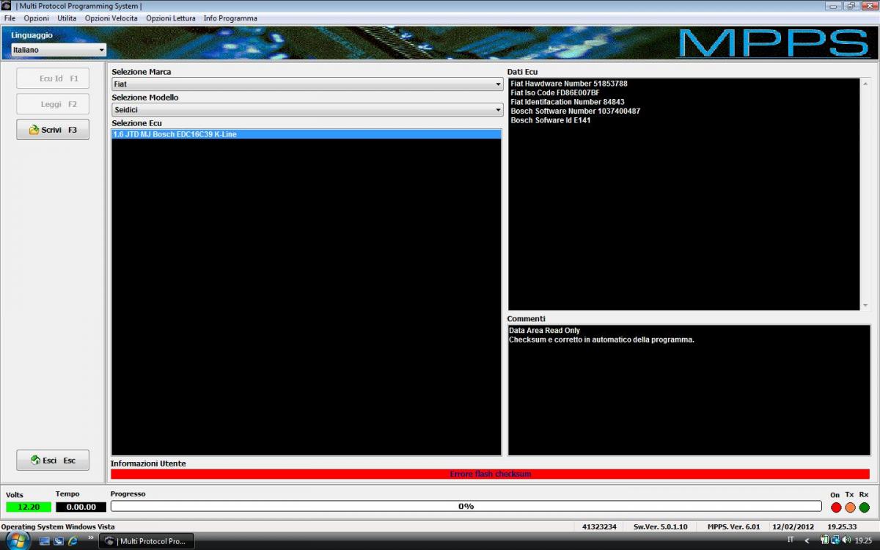Open the Windows Start orb
The width and height of the screenshot is (880, 550).
click(x=17, y=540)
